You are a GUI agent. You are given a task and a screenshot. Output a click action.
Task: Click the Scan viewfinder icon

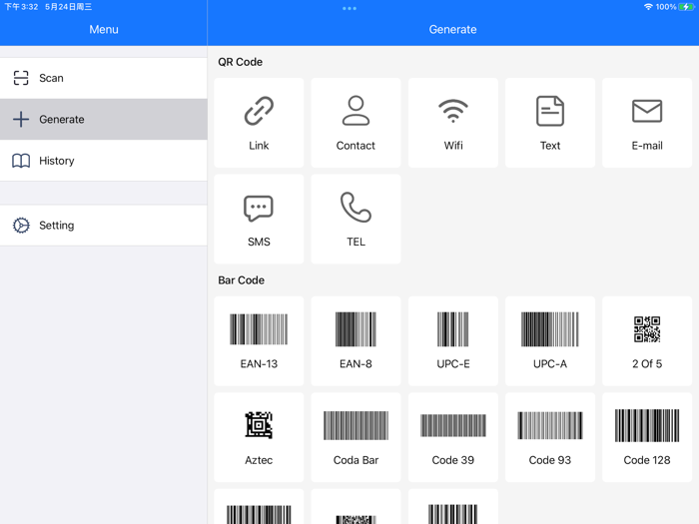pyautogui.click(x=21, y=78)
